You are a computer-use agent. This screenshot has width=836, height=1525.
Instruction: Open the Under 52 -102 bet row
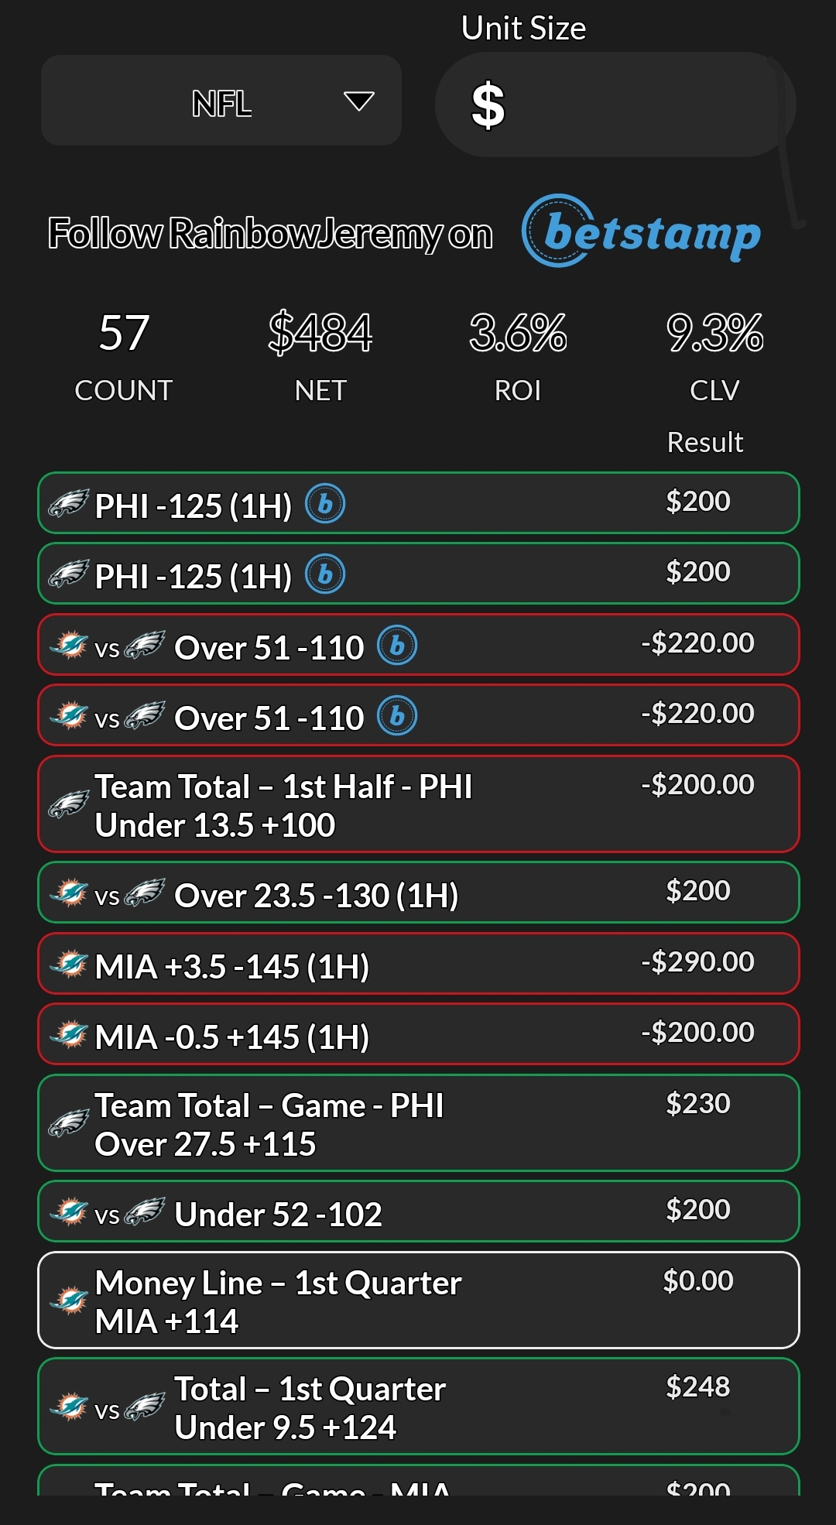tap(418, 1212)
